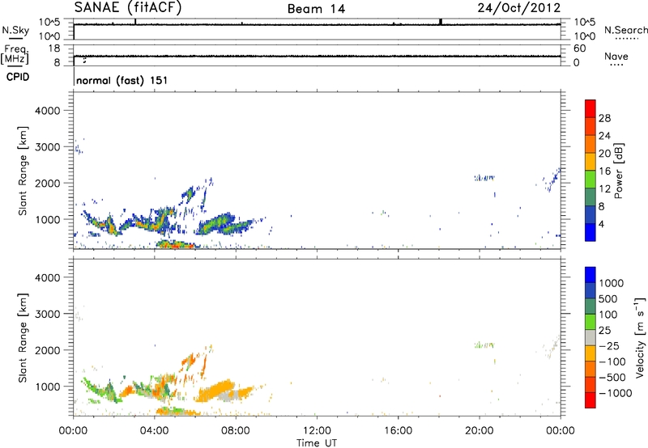
Task: Click the bright blue bottom Power colorbar segment
Action: pyautogui.click(x=590, y=232)
